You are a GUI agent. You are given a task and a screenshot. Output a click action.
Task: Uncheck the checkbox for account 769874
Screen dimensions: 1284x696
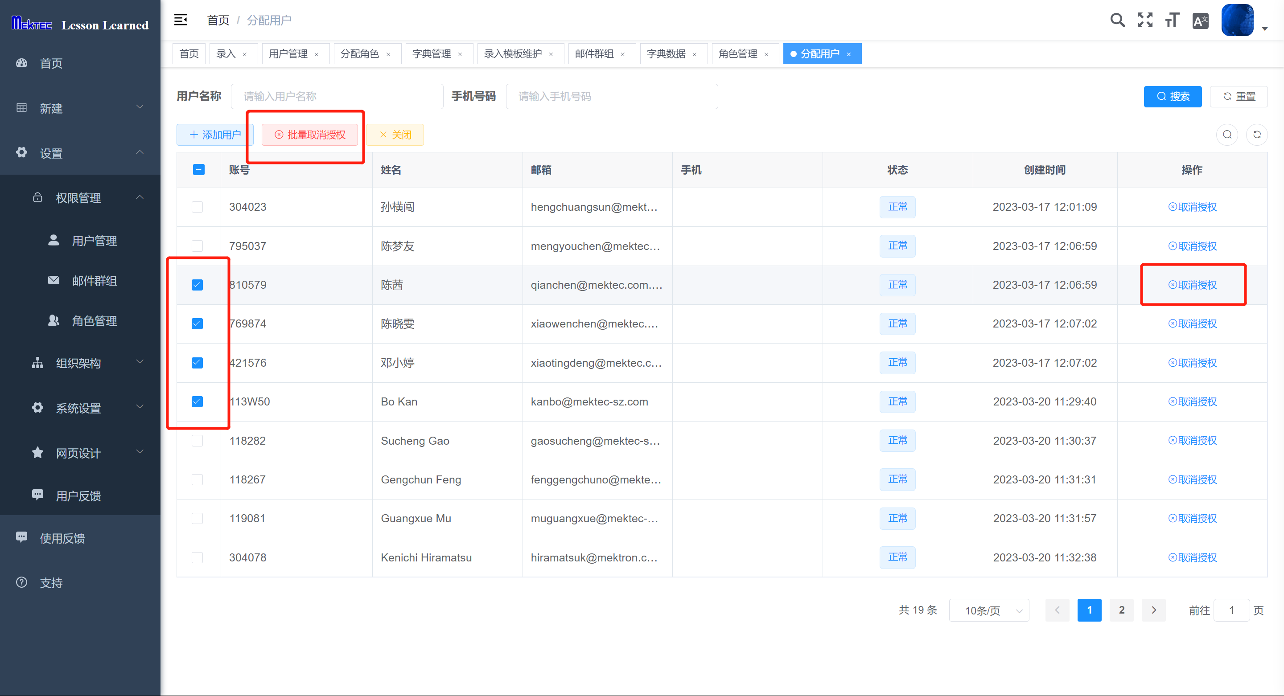pos(198,323)
